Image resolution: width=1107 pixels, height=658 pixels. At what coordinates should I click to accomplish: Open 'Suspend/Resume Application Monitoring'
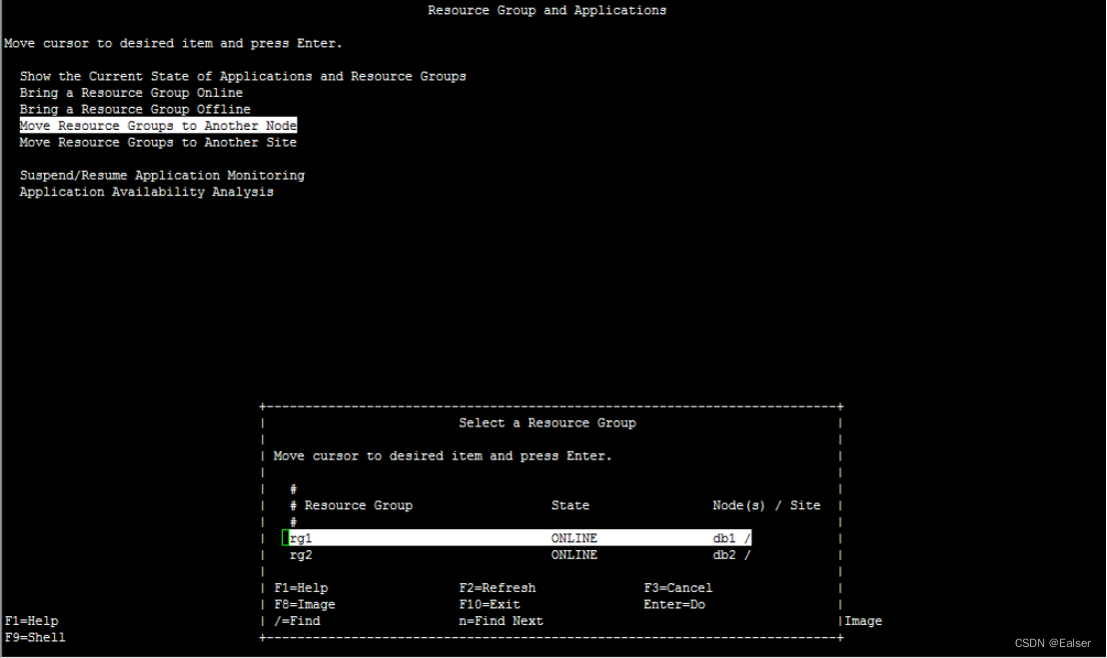(x=163, y=176)
